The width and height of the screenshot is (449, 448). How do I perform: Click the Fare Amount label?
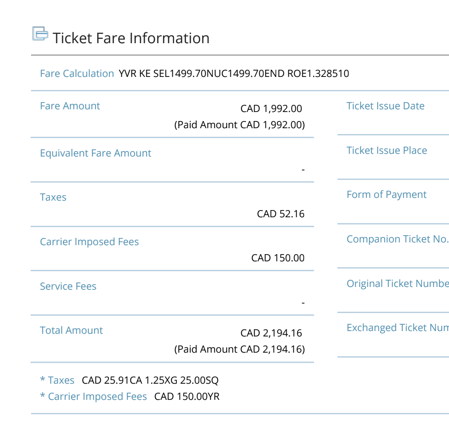[x=70, y=106]
